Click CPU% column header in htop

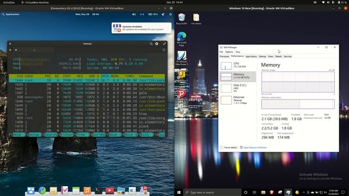click(105, 76)
